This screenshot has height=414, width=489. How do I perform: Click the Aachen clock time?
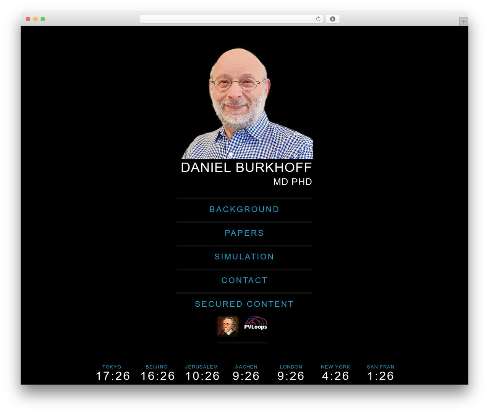tap(246, 376)
